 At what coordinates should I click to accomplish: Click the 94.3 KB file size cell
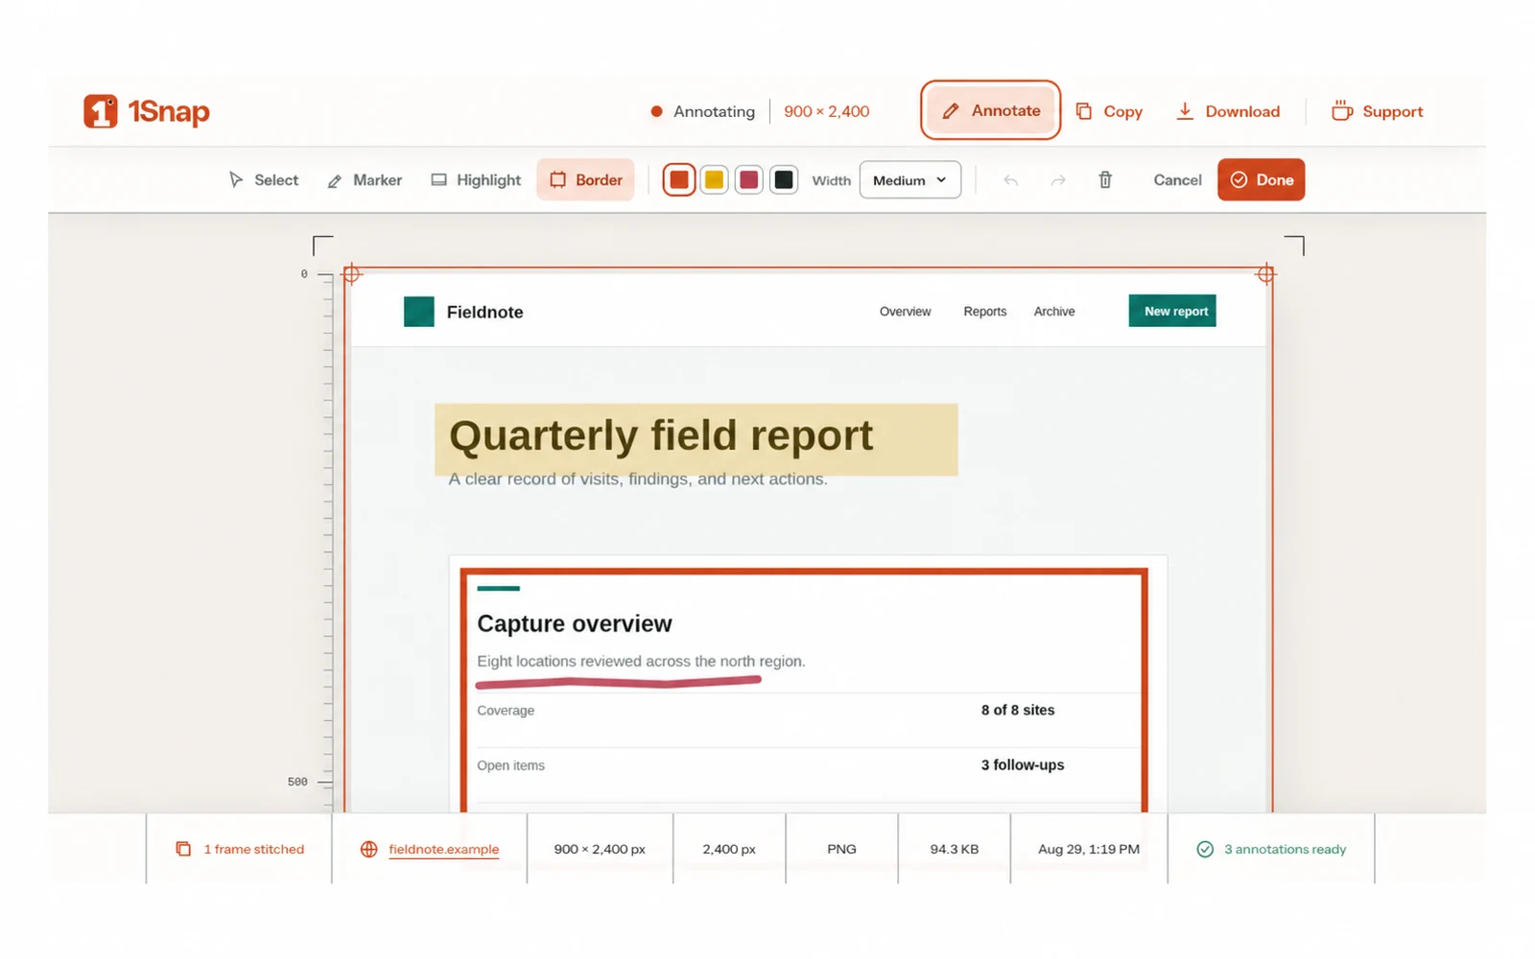coord(955,849)
